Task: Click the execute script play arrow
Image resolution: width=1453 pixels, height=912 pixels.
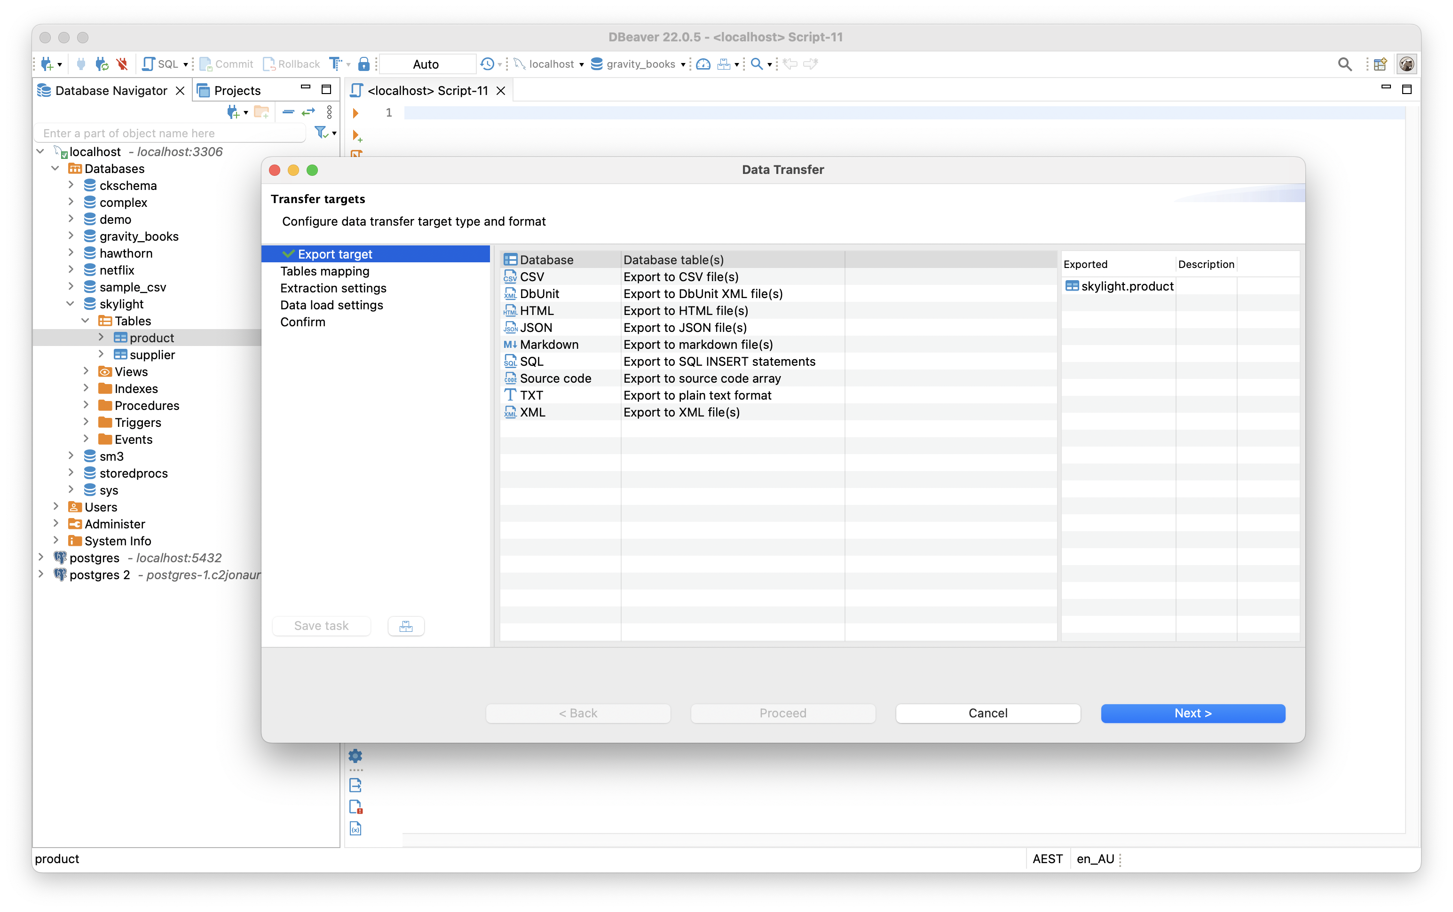Action: tap(356, 113)
